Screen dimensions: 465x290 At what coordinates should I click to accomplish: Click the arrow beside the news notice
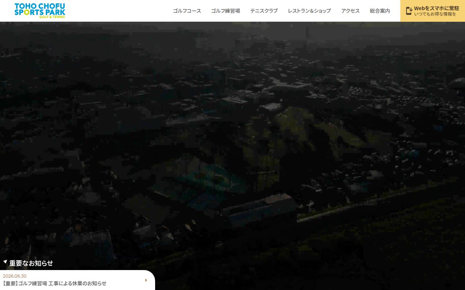[x=146, y=280]
